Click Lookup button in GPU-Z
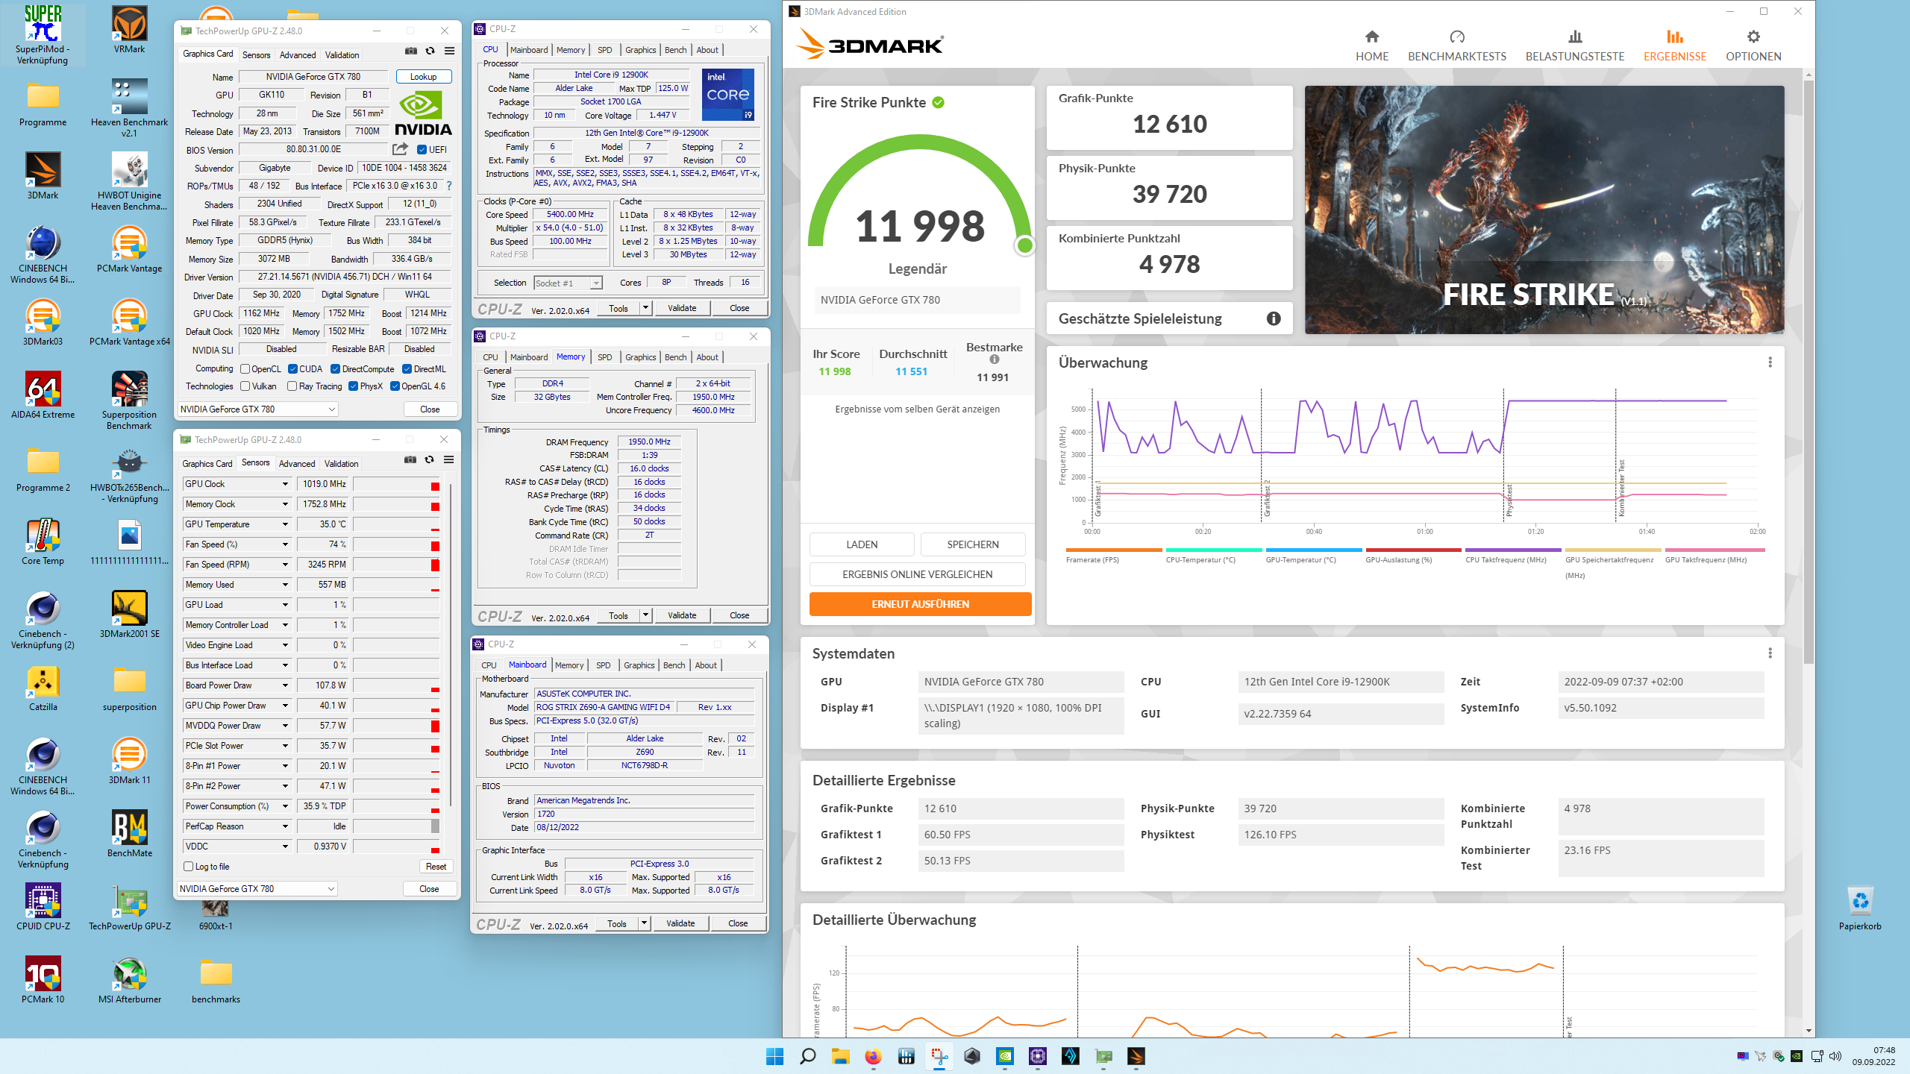Screen dimensions: 1910x1074 point(423,77)
